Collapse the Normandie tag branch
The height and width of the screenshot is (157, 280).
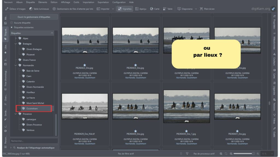[x=16, y=65]
